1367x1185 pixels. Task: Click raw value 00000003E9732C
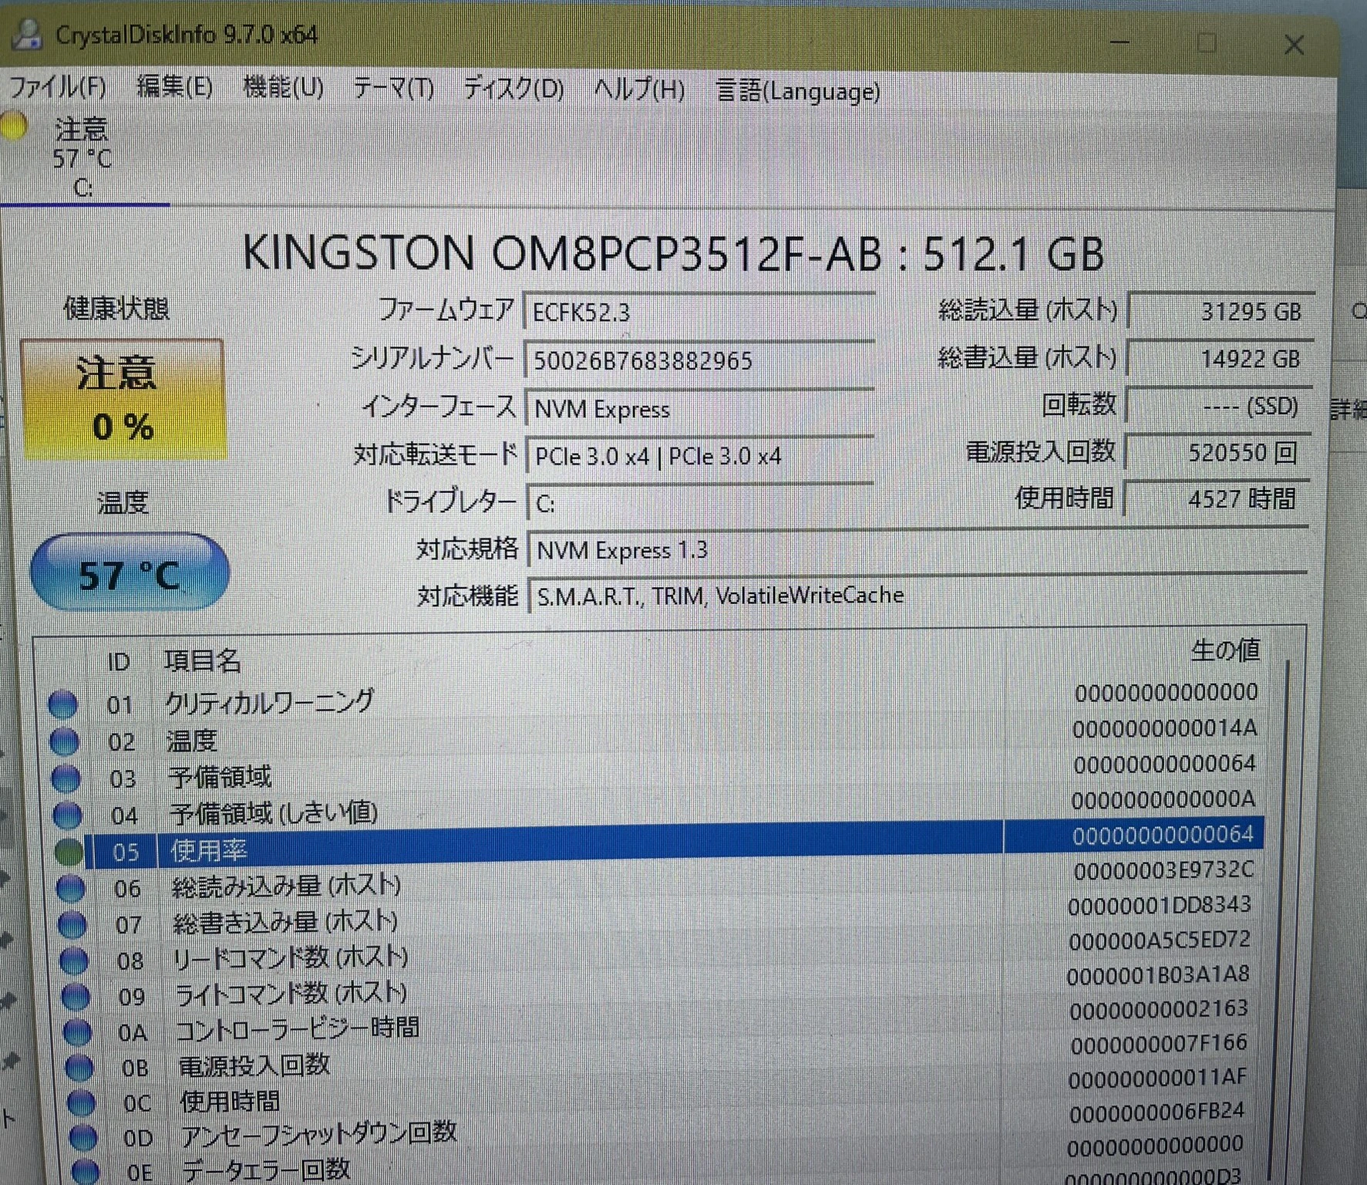tap(1163, 870)
